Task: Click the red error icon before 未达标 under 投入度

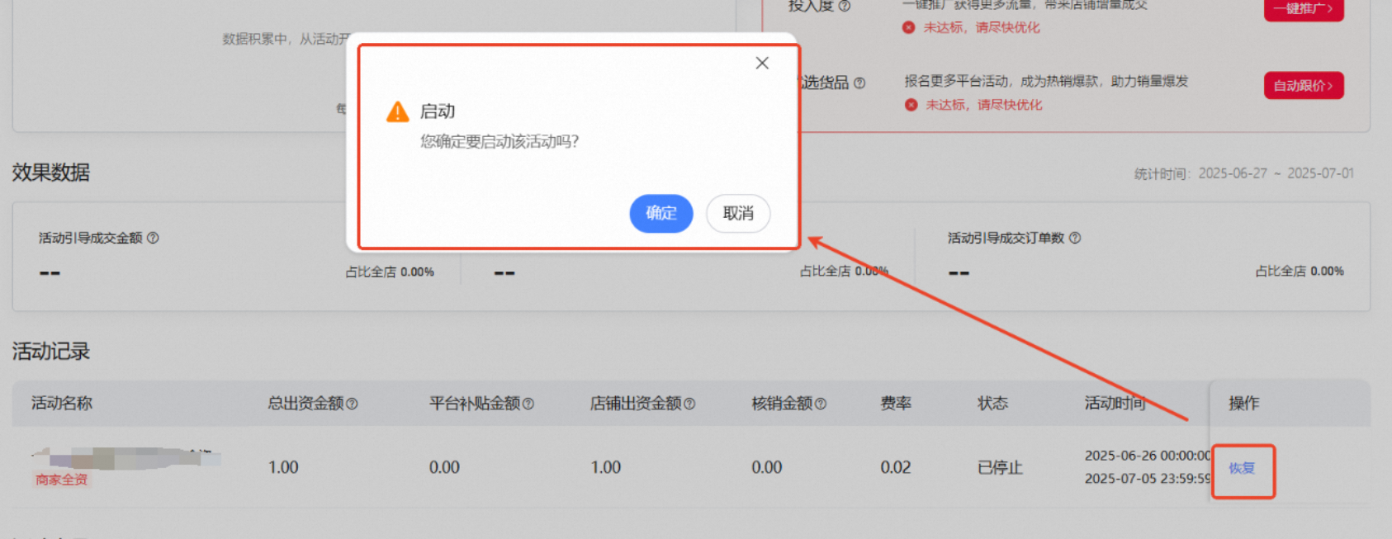Action: 909,27
